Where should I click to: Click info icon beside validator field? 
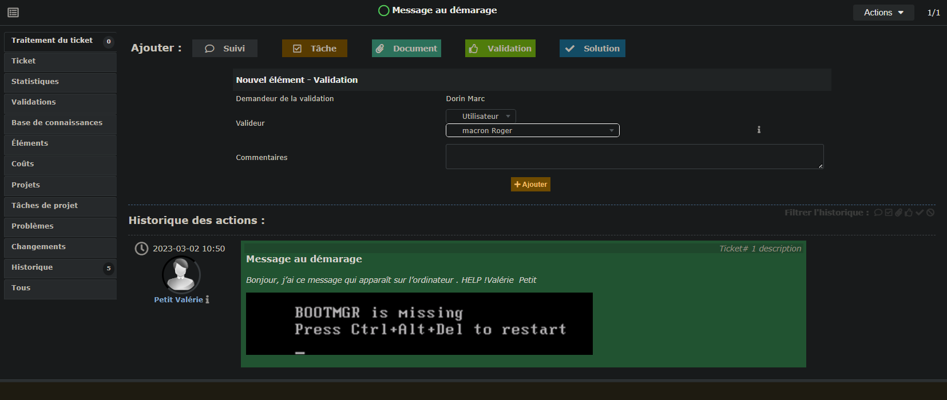pyautogui.click(x=759, y=130)
